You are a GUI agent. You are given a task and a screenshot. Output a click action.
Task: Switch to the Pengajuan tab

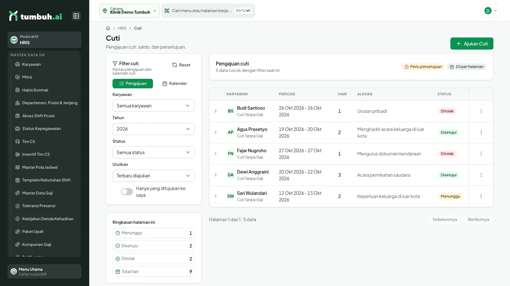pos(133,84)
